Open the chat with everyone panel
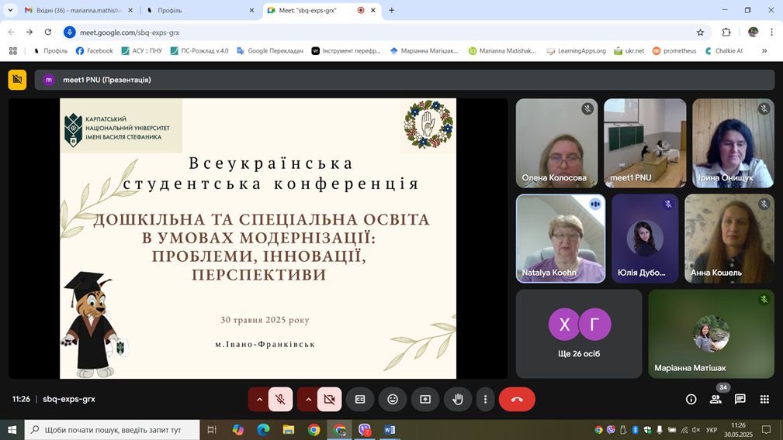The image size is (783, 440). pyautogui.click(x=740, y=399)
